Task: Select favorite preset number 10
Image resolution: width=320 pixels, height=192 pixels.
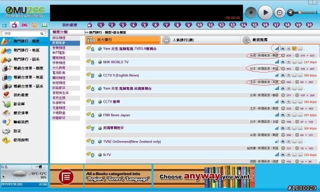Action: click(x=199, y=25)
